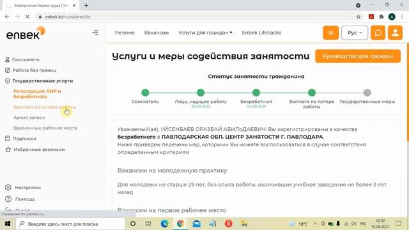Open Соискатель sidebar section
Viewport: 409px width, 230px height.
point(26,59)
